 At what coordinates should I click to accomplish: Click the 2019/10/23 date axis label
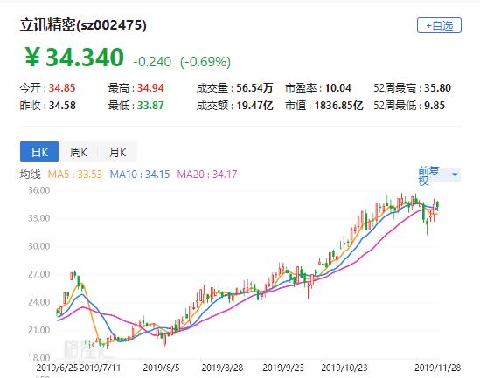(x=344, y=368)
